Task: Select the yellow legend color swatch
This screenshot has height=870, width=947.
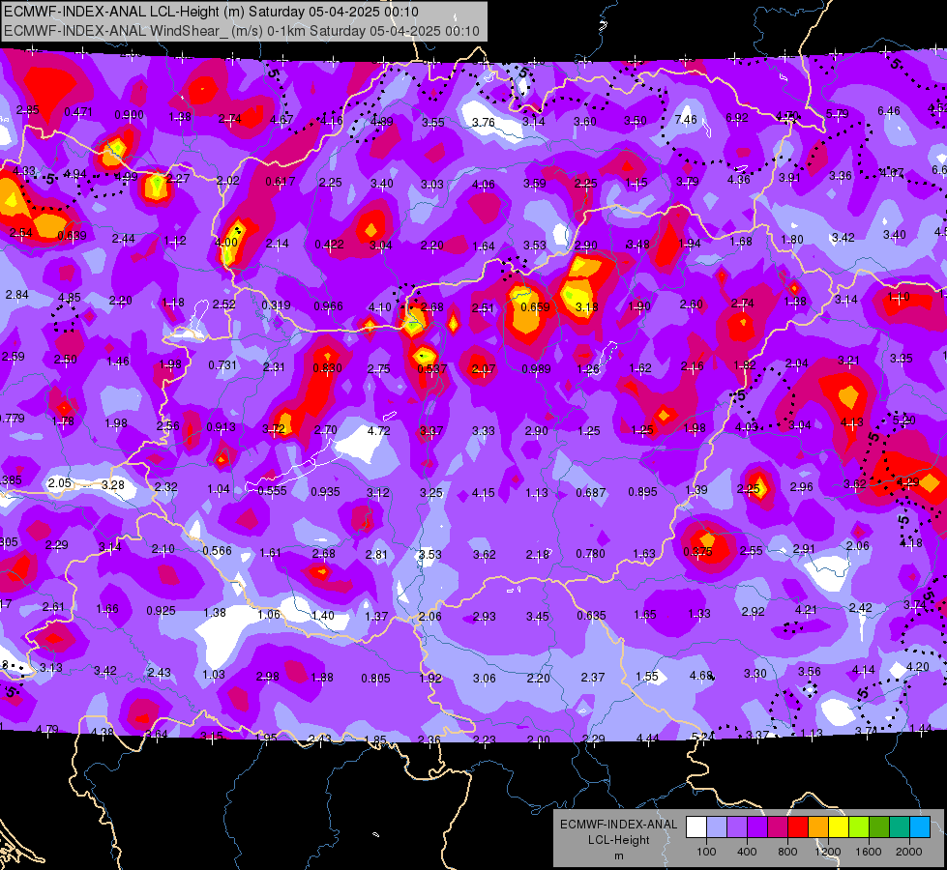Action: 839,827
